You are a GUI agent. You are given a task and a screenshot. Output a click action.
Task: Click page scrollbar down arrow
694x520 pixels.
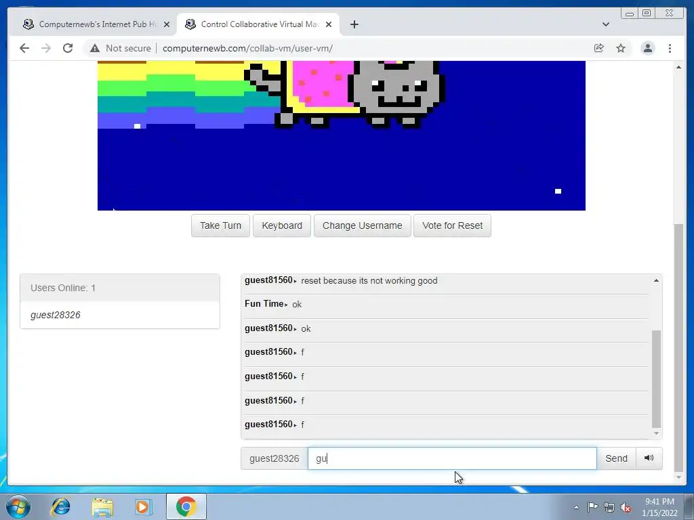(678, 477)
